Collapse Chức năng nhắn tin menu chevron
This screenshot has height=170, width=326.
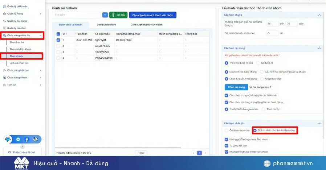point(40,36)
